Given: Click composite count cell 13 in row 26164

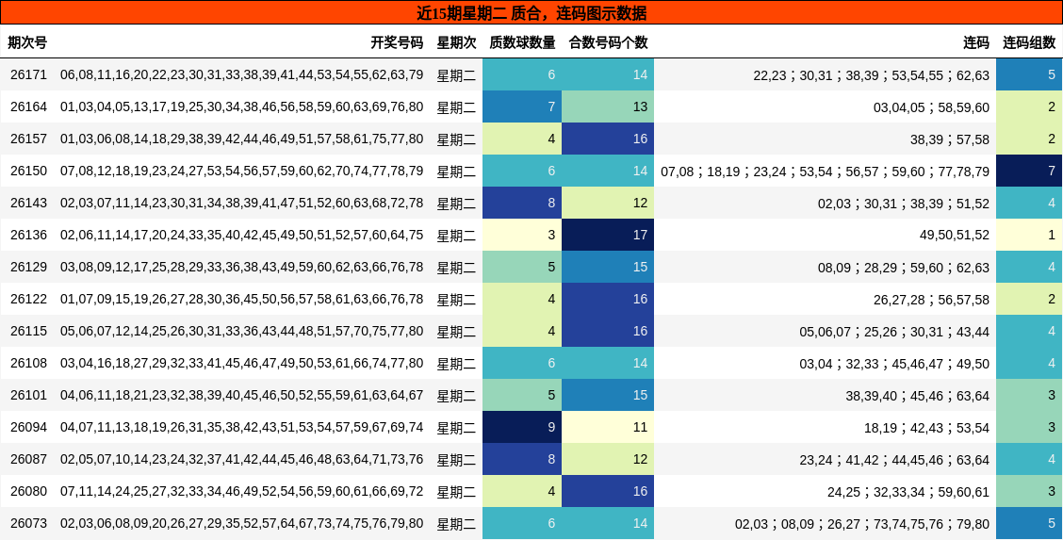Looking at the screenshot, I should [608, 107].
